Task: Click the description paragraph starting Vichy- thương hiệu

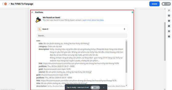Action: click(86, 55)
